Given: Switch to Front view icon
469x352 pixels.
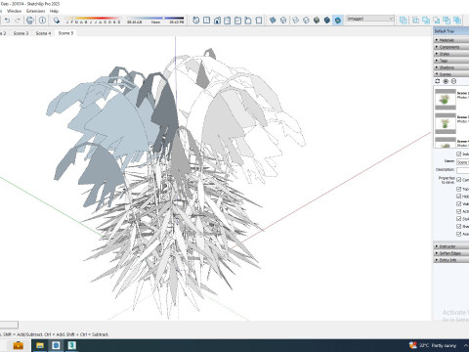Looking at the screenshot, I should pos(217,21).
